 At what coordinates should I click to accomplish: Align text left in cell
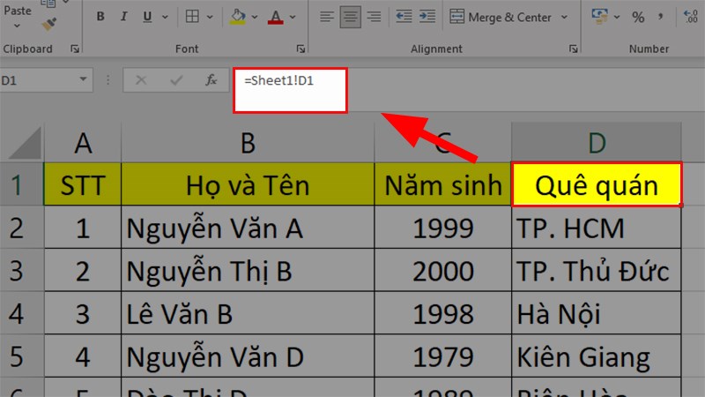(327, 17)
